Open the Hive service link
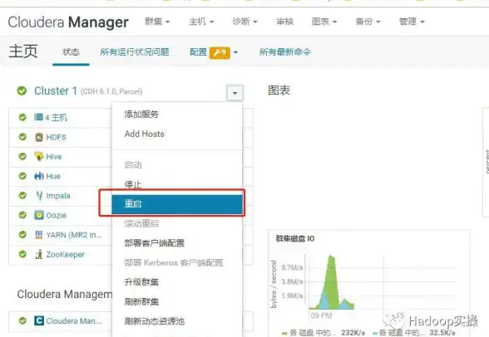 (x=54, y=157)
